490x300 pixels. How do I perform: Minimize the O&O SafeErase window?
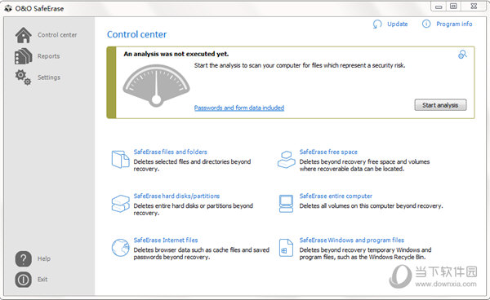pos(439,7)
